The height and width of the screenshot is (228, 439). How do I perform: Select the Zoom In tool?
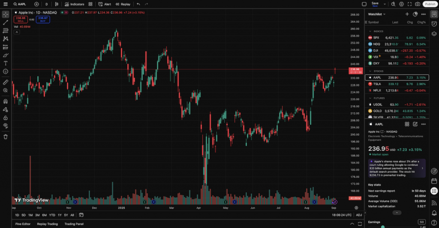click(5, 90)
